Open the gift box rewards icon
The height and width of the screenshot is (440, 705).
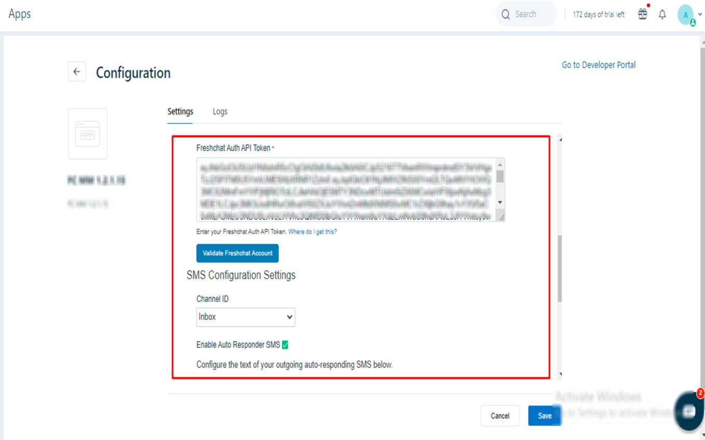click(x=642, y=14)
